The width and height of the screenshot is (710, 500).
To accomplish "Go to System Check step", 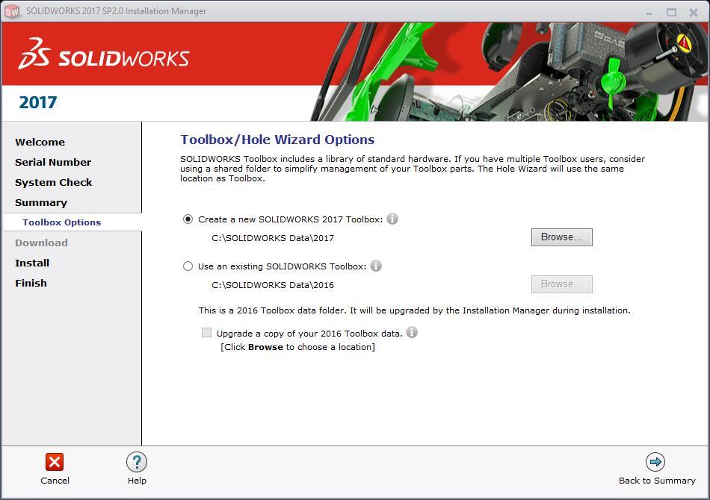I will click(x=53, y=183).
